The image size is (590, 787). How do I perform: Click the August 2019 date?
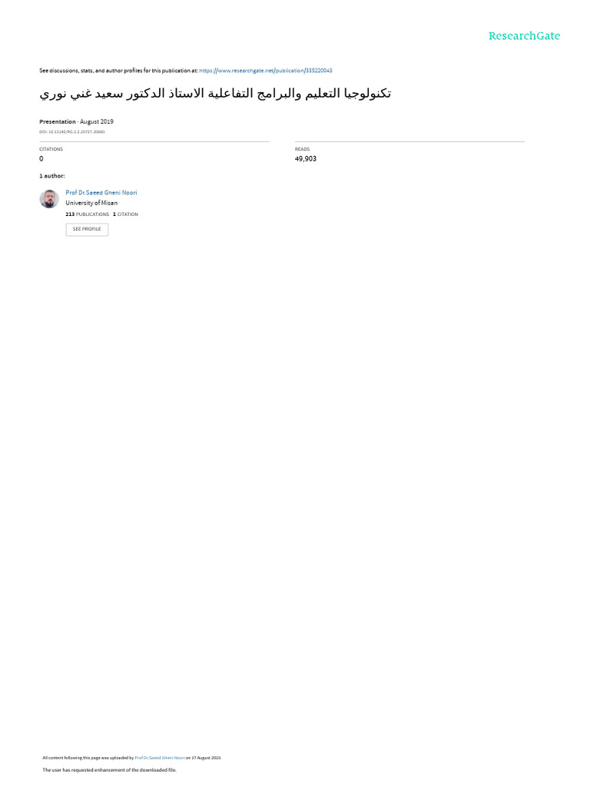(97, 122)
